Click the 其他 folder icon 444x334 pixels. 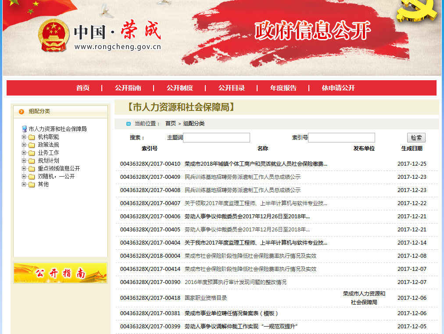(32, 185)
